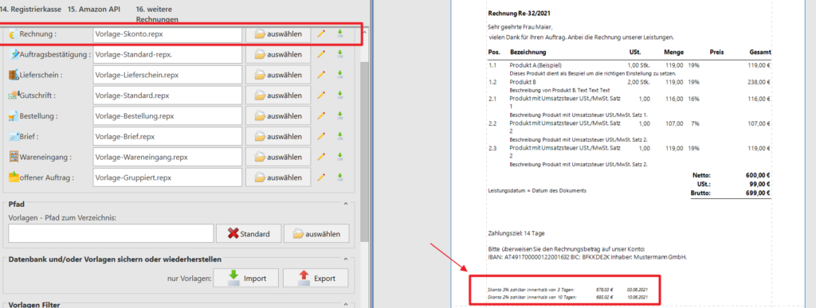This screenshot has width=816, height=308.
Task: Click the shopping cart icon beside Bestellung
Action: [14, 116]
